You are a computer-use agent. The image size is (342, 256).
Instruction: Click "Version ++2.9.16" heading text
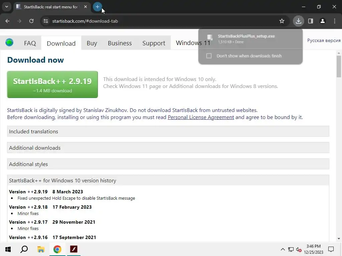[x=28, y=237]
